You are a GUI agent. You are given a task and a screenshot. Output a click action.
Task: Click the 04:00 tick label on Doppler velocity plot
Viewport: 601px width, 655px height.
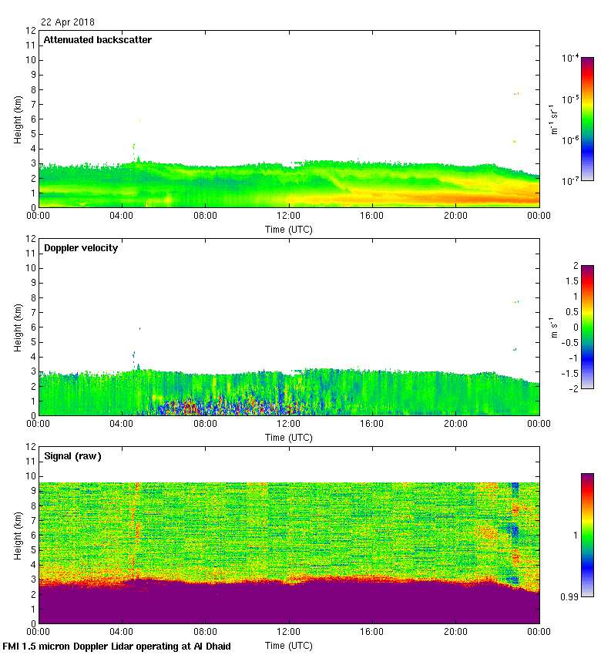tap(122, 425)
